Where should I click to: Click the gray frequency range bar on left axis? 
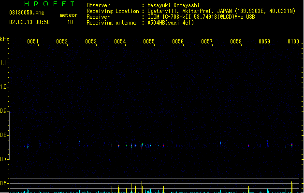pos(9,136)
